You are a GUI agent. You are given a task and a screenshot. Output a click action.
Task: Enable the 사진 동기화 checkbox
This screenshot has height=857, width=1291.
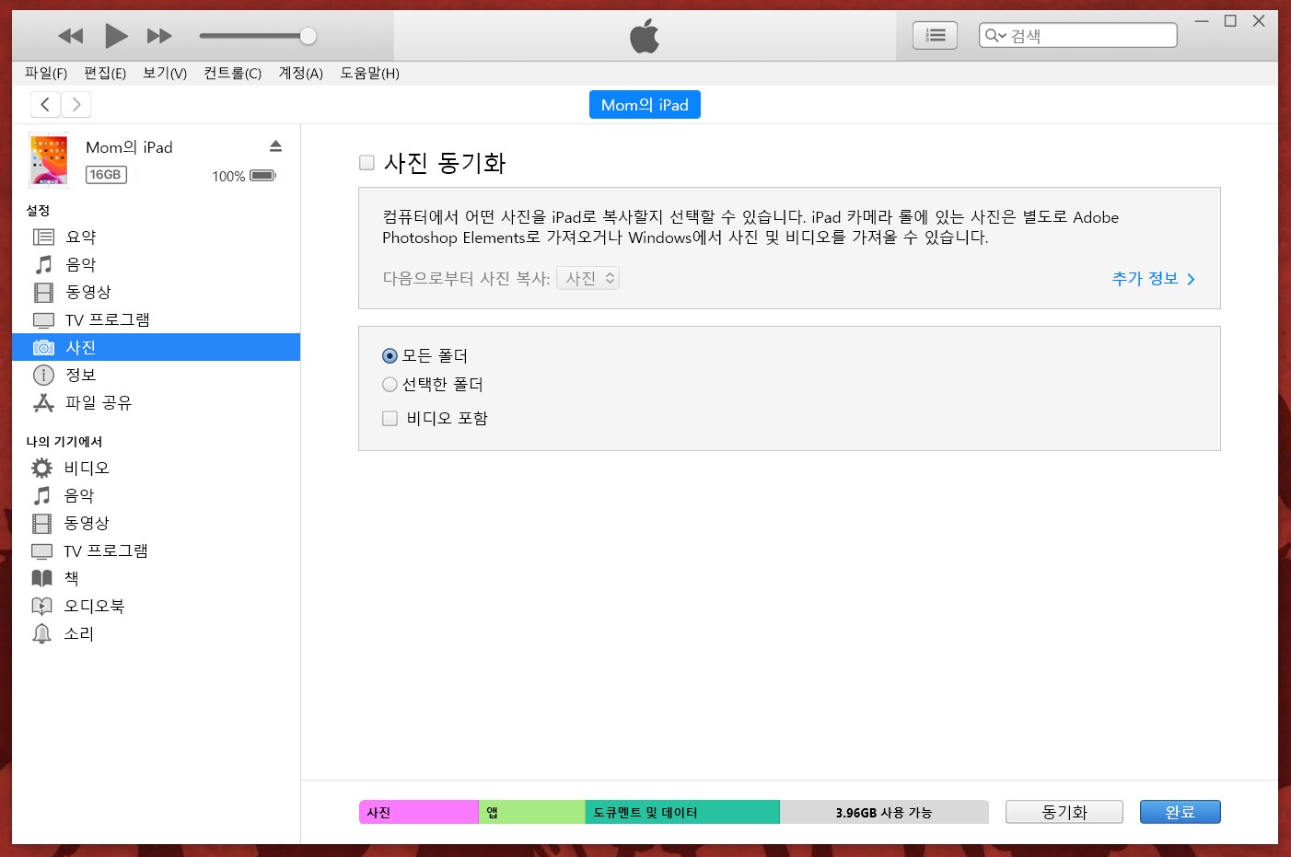366,163
